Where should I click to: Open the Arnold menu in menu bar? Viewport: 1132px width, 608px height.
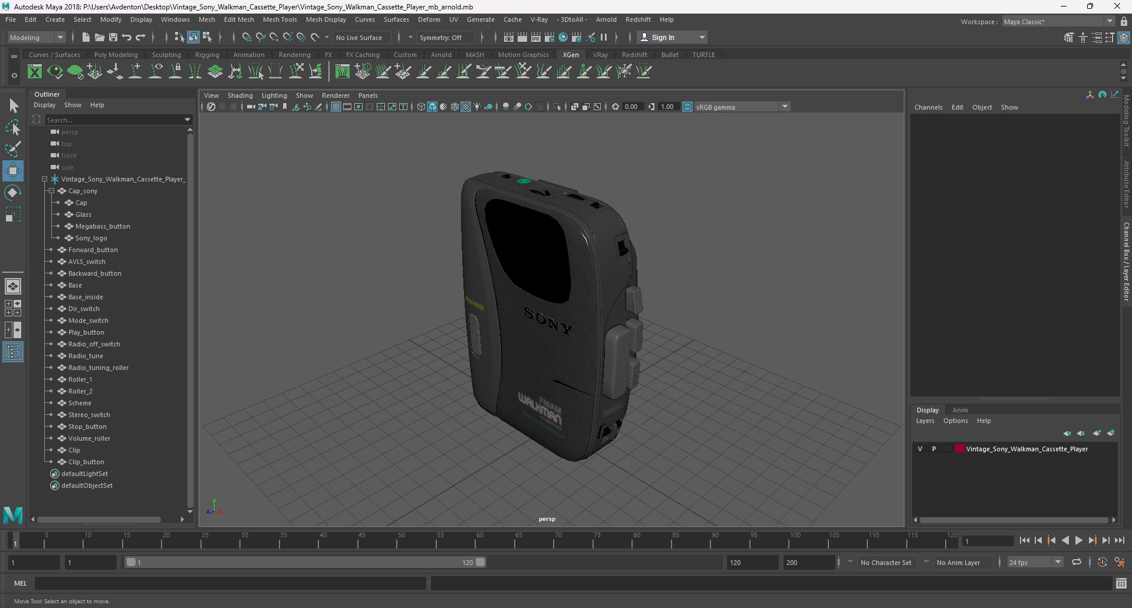(606, 19)
